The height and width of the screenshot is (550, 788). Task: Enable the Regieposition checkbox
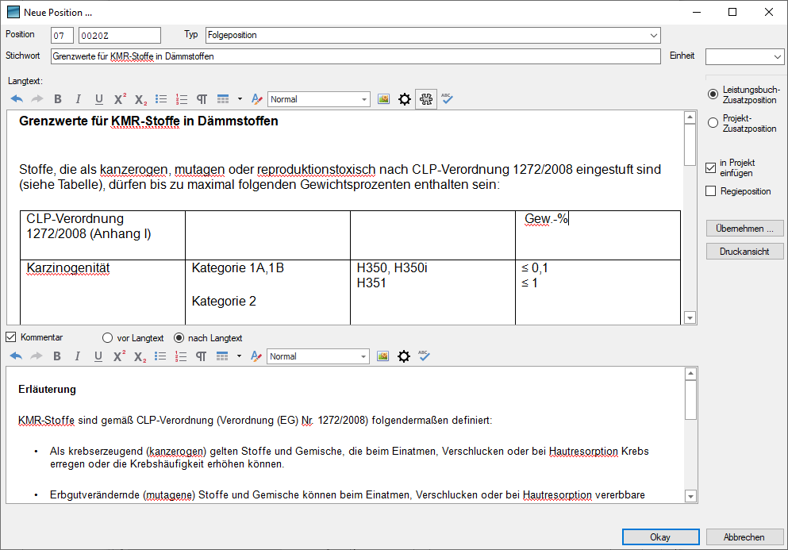[711, 191]
